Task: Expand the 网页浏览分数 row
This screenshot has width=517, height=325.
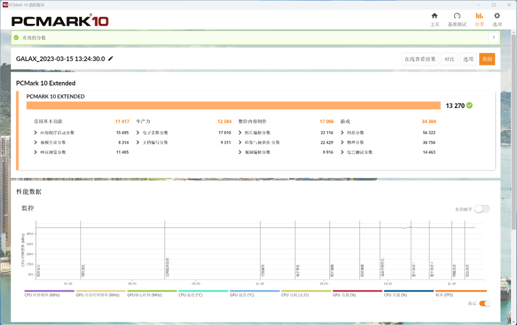Action: coord(35,152)
